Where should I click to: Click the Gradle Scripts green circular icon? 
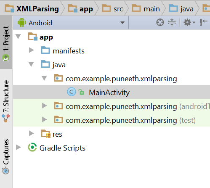pos(32,147)
